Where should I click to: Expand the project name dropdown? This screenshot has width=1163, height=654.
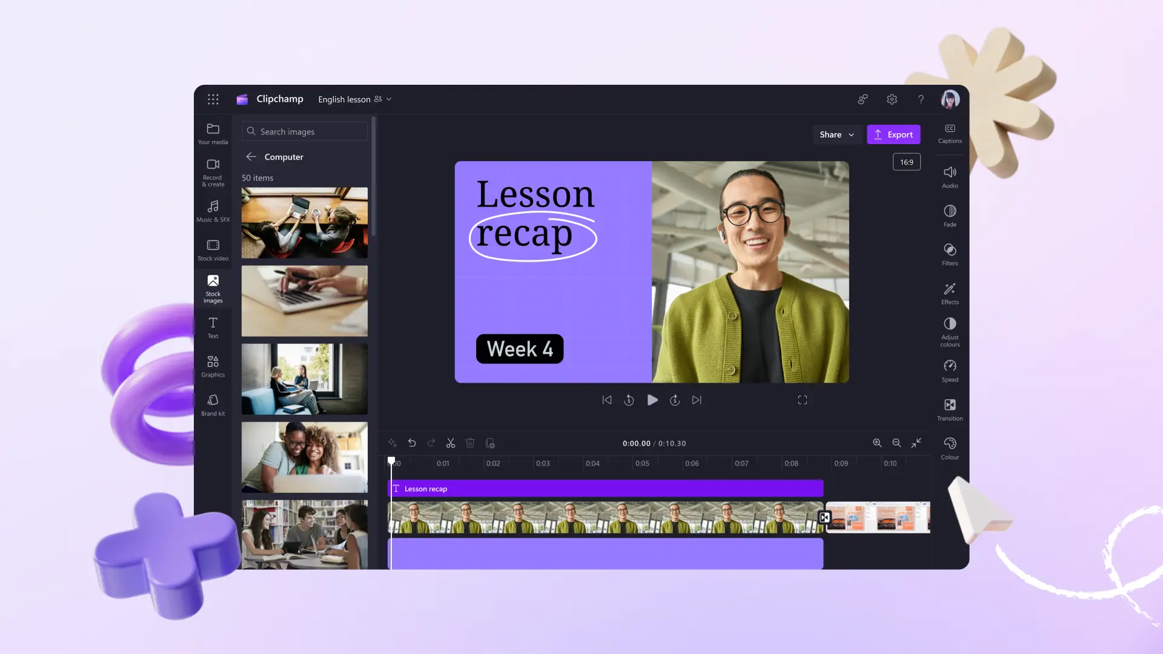click(389, 98)
